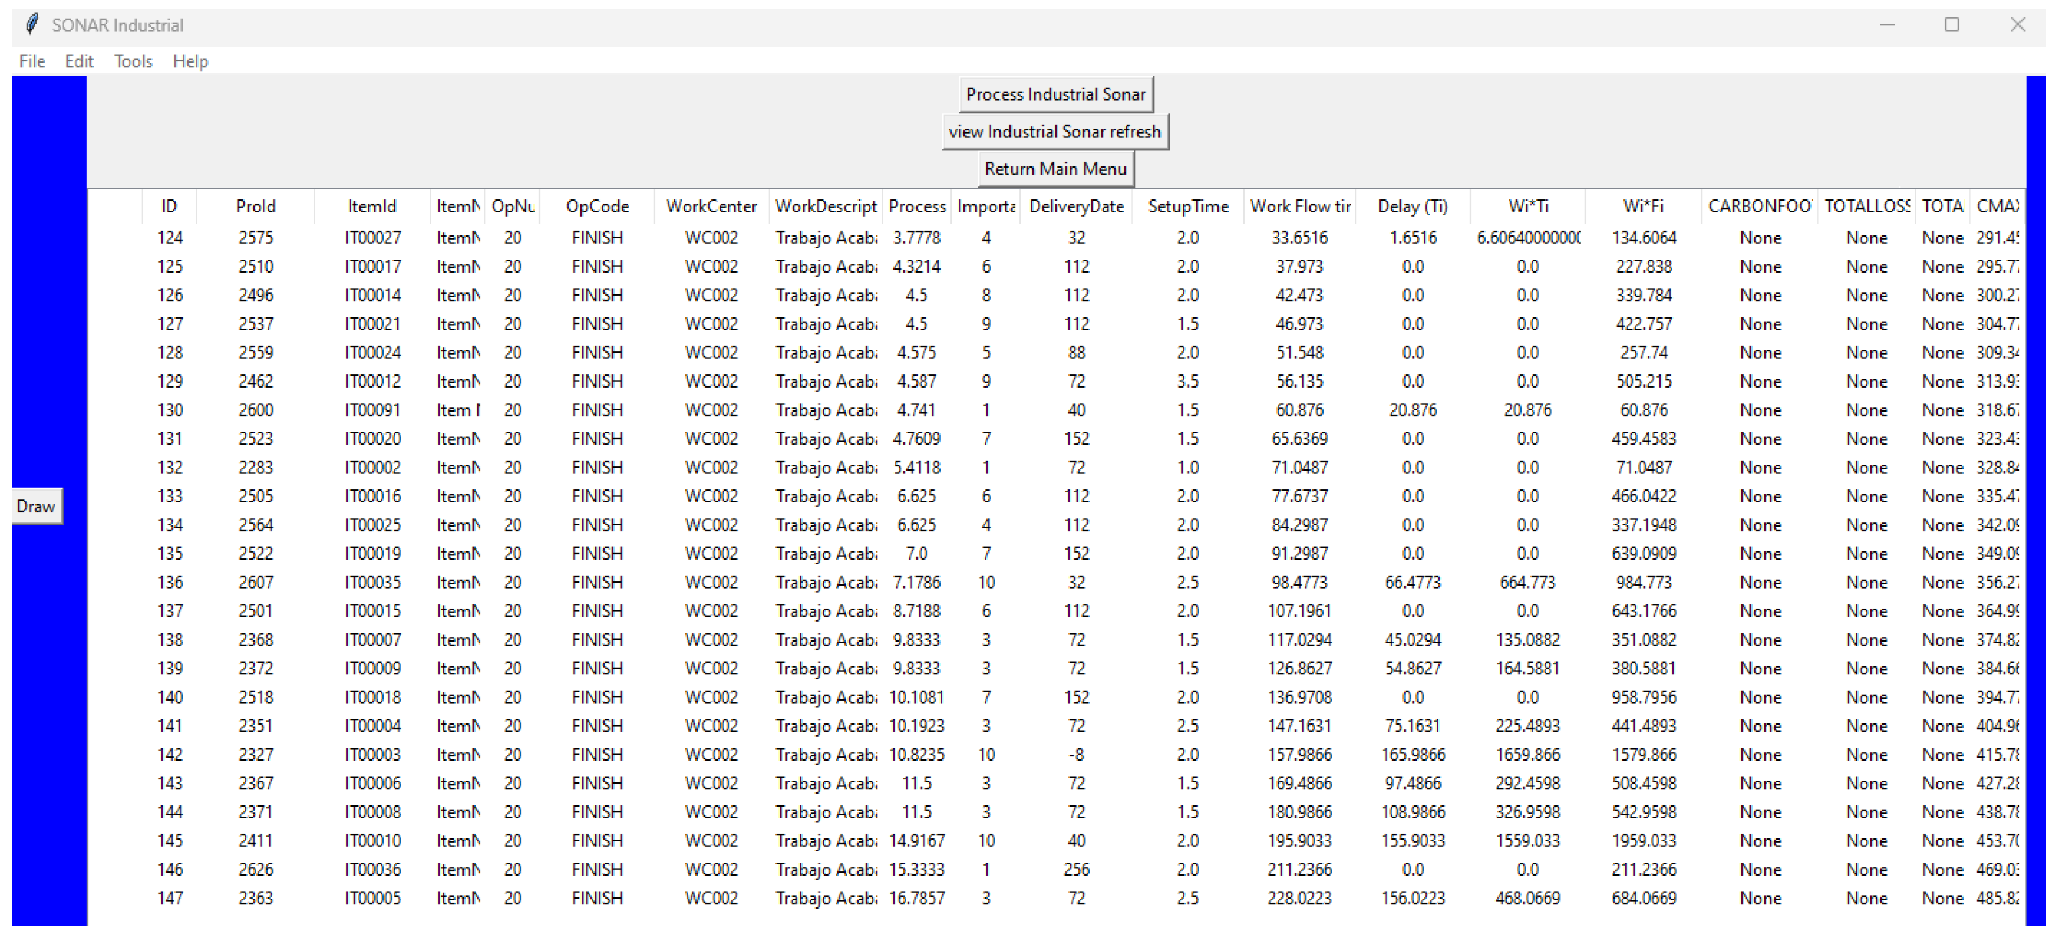Open the Tools menu
This screenshot has width=2053, height=934.
[x=132, y=61]
